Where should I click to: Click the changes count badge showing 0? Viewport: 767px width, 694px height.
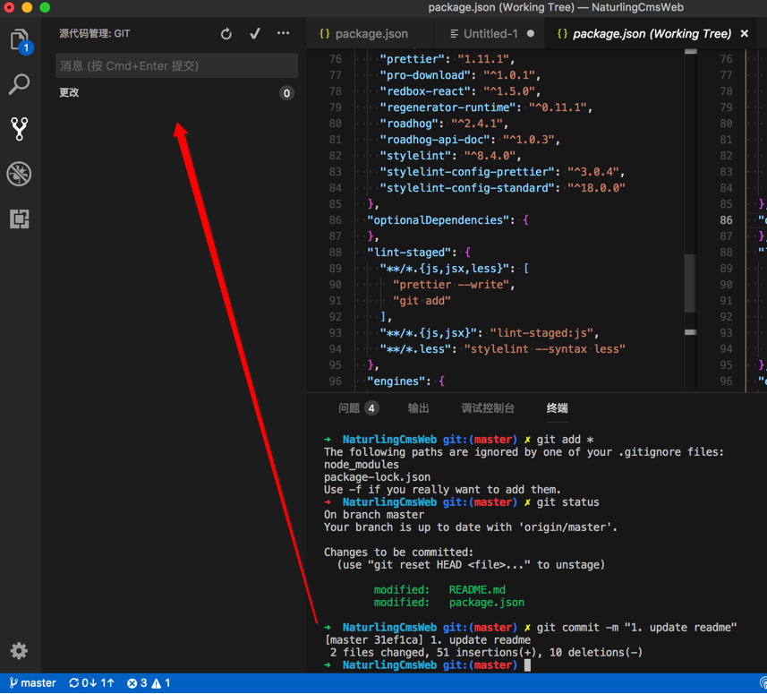point(286,93)
